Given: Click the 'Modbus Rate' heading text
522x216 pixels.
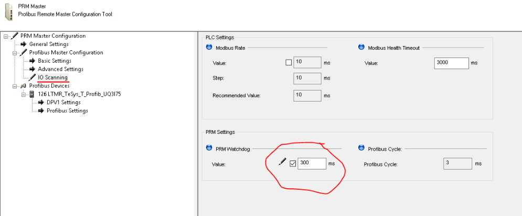Looking at the screenshot, I should pos(230,48).
